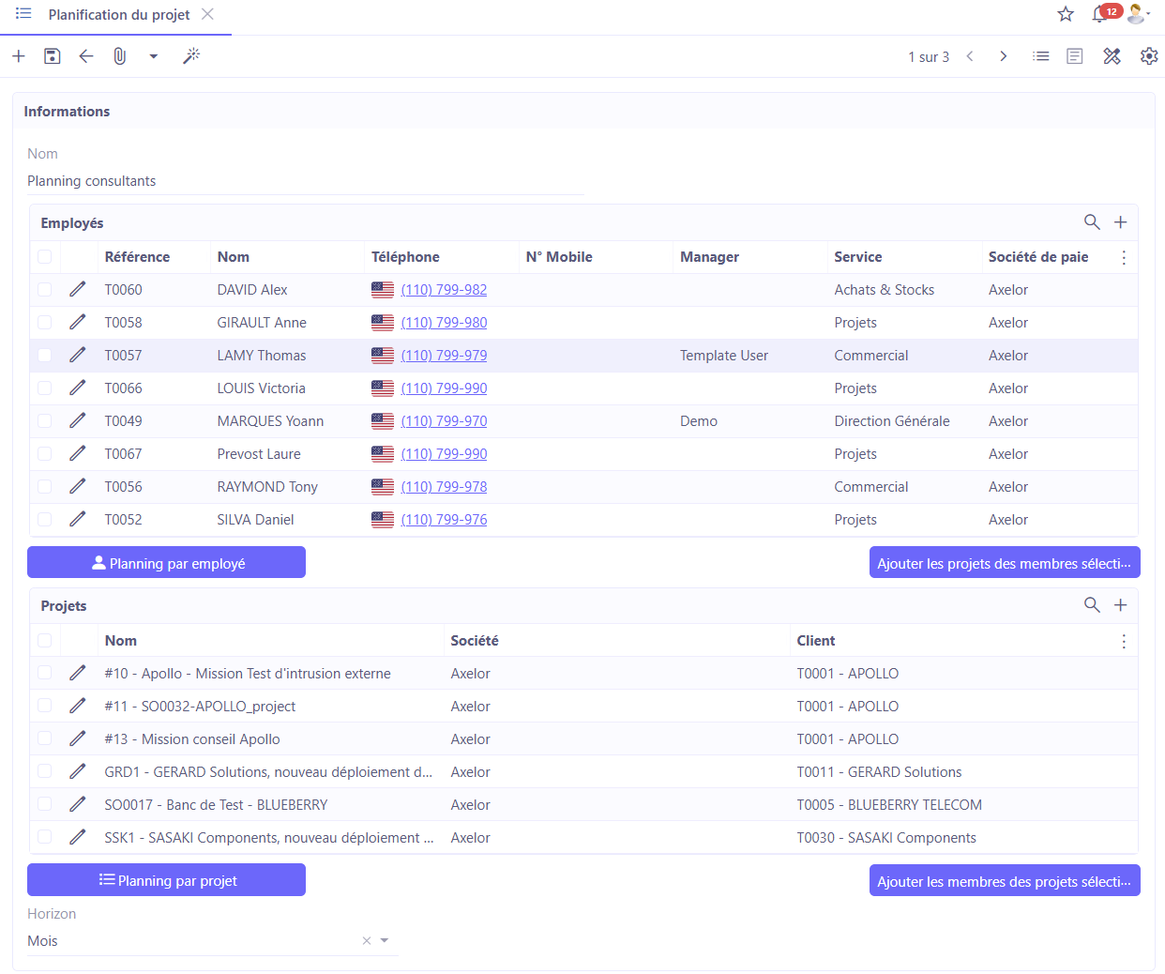Switch to the Planification du projet tab
Viewport: 1165px width, 974px height.
coord(119,15)
